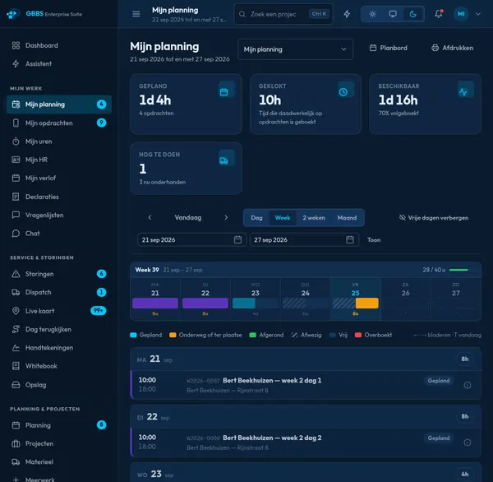Click the Beschikbaar card activity icon
493x482 pixels.
[463, 92]
